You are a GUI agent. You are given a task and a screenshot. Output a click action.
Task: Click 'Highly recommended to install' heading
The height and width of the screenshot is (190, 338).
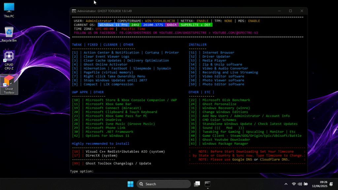[100, 144]
